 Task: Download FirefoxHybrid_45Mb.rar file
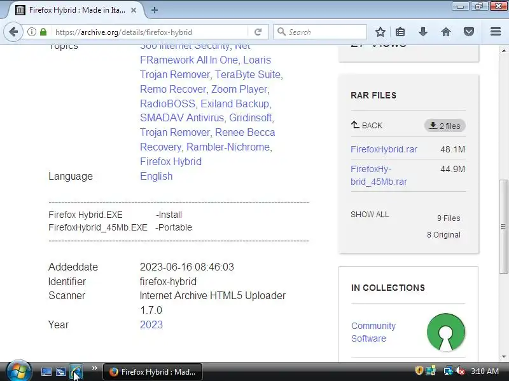(379, 175)
